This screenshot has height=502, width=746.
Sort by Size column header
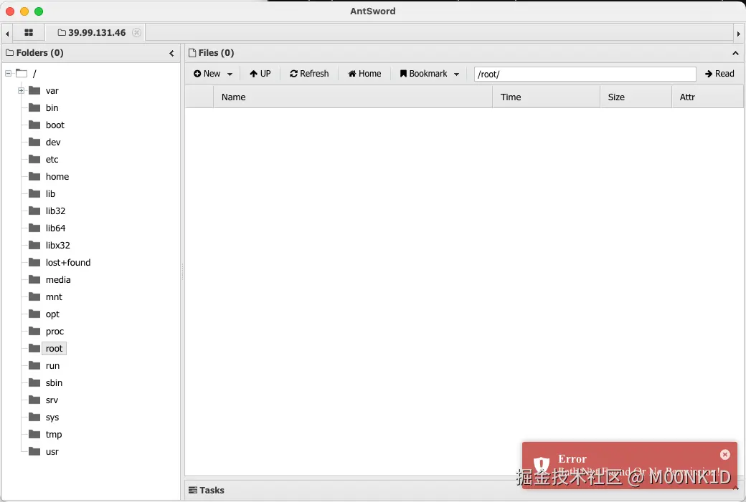click(x=636, y=97)
